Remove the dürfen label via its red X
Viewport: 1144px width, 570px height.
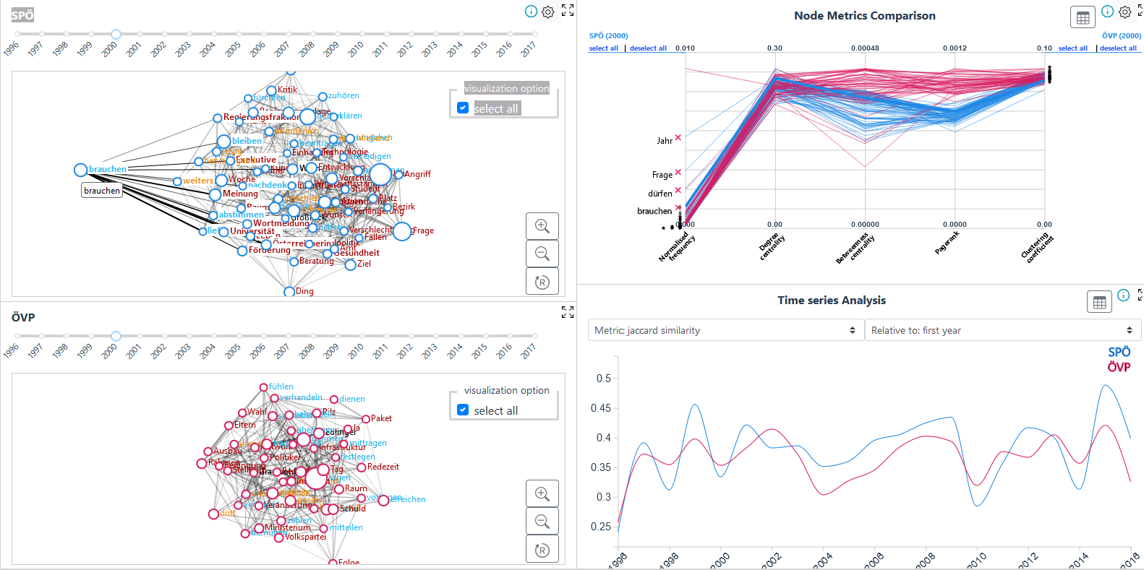click(678, 191)
